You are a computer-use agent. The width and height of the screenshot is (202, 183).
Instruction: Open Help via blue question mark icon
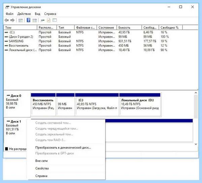29,20
